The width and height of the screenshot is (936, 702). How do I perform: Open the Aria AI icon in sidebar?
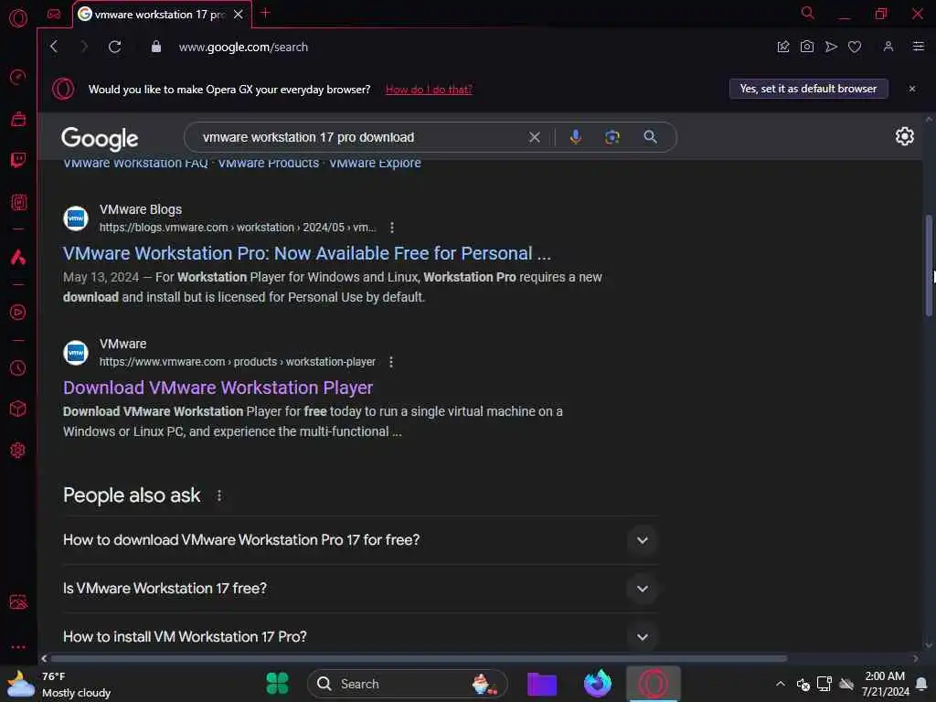click(x=18, y=257)
